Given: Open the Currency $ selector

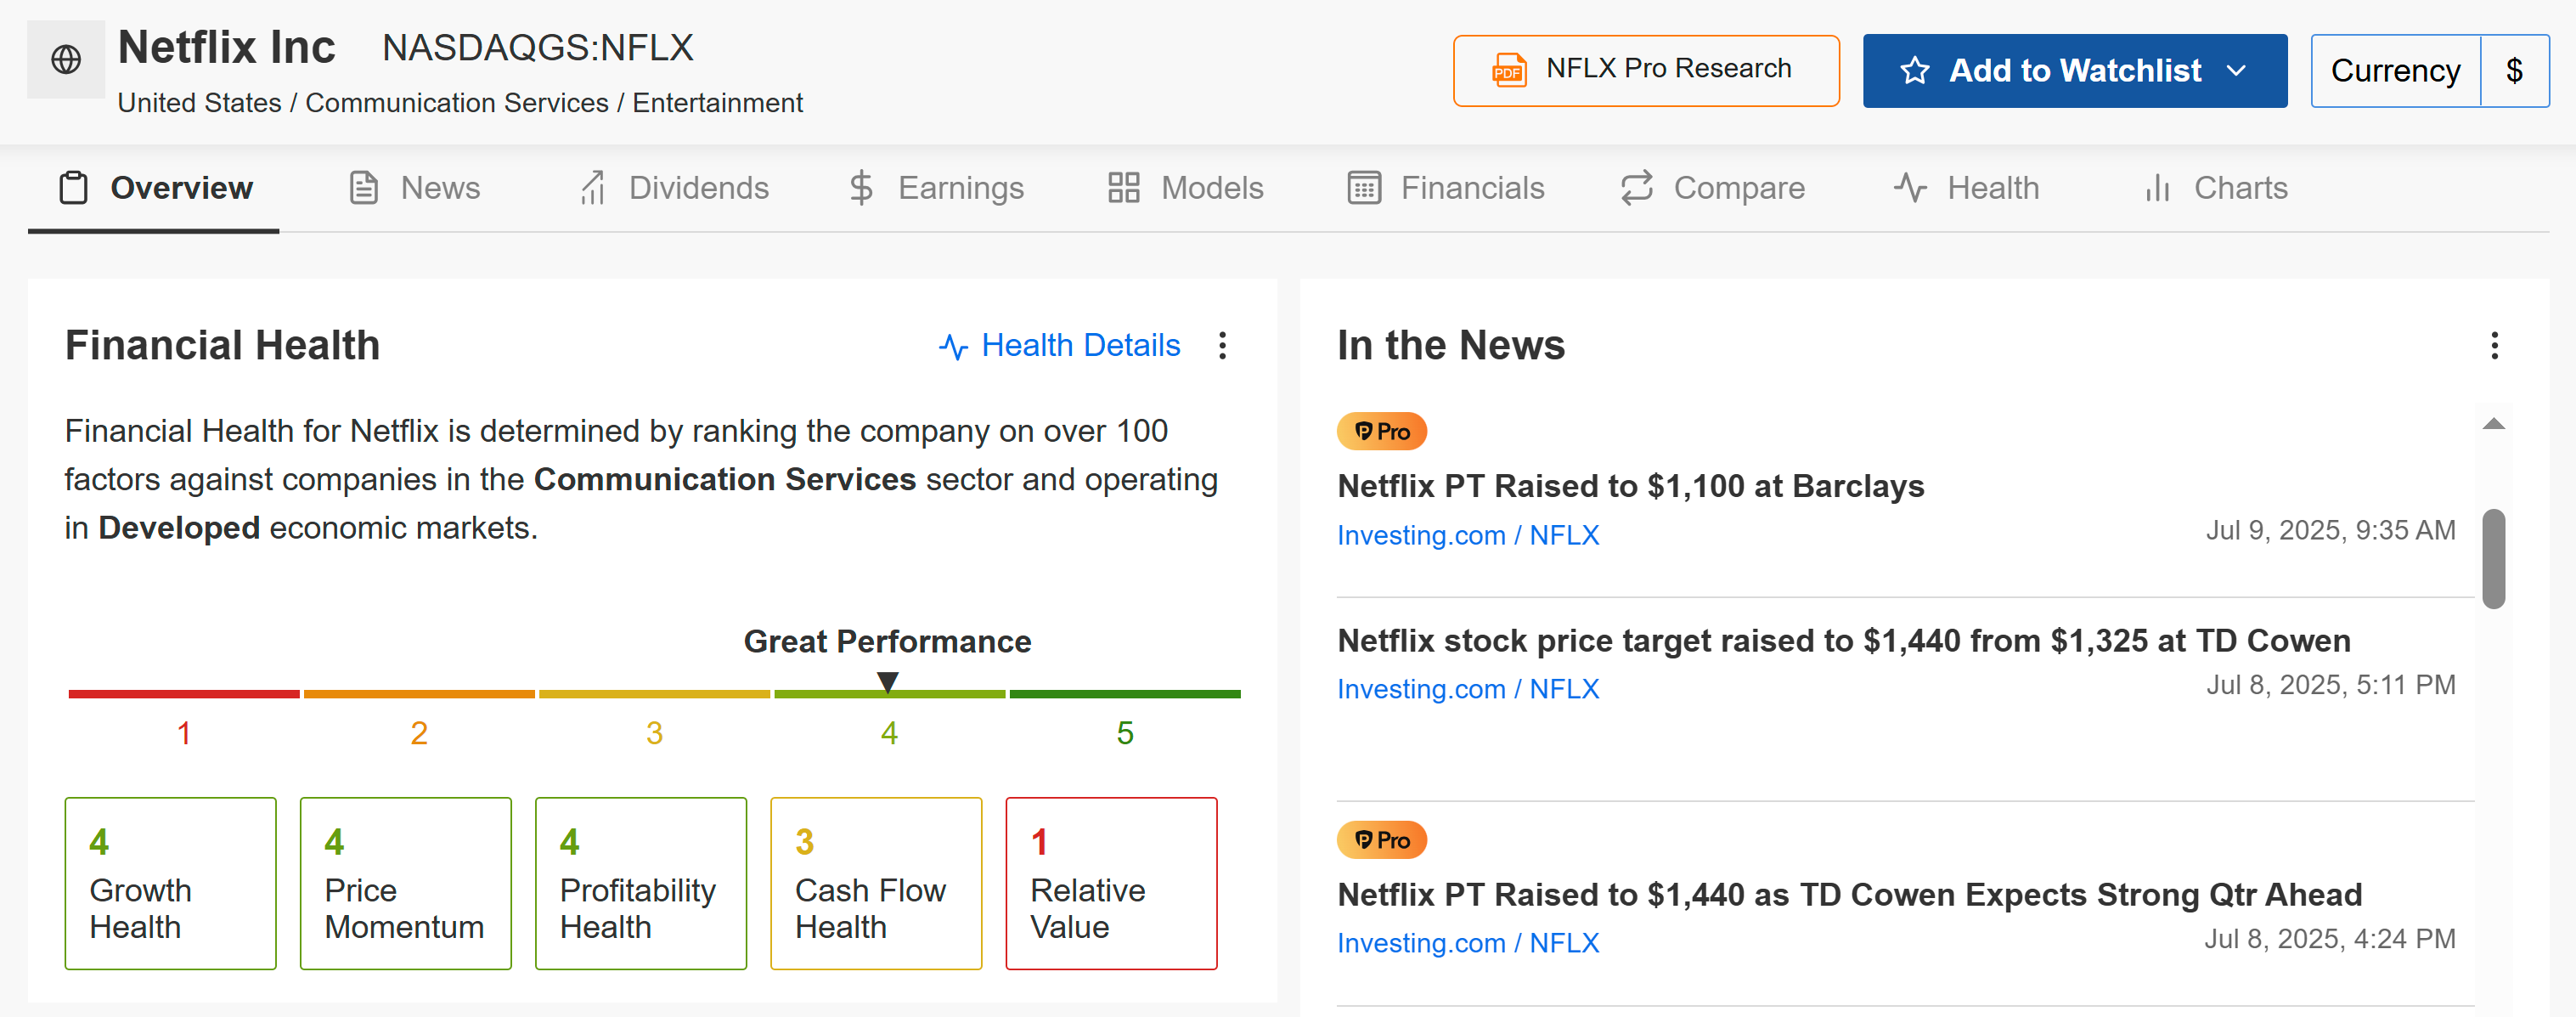Looking at the screenshot, I should [2429, 71].
